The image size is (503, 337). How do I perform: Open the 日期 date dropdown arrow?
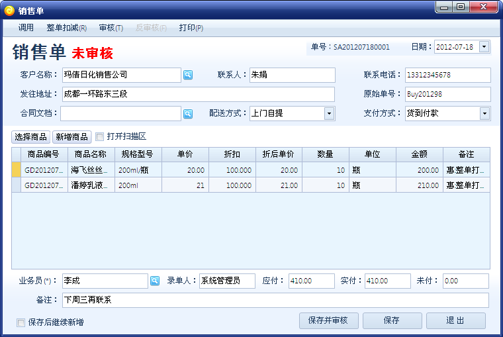coord(484,47)
